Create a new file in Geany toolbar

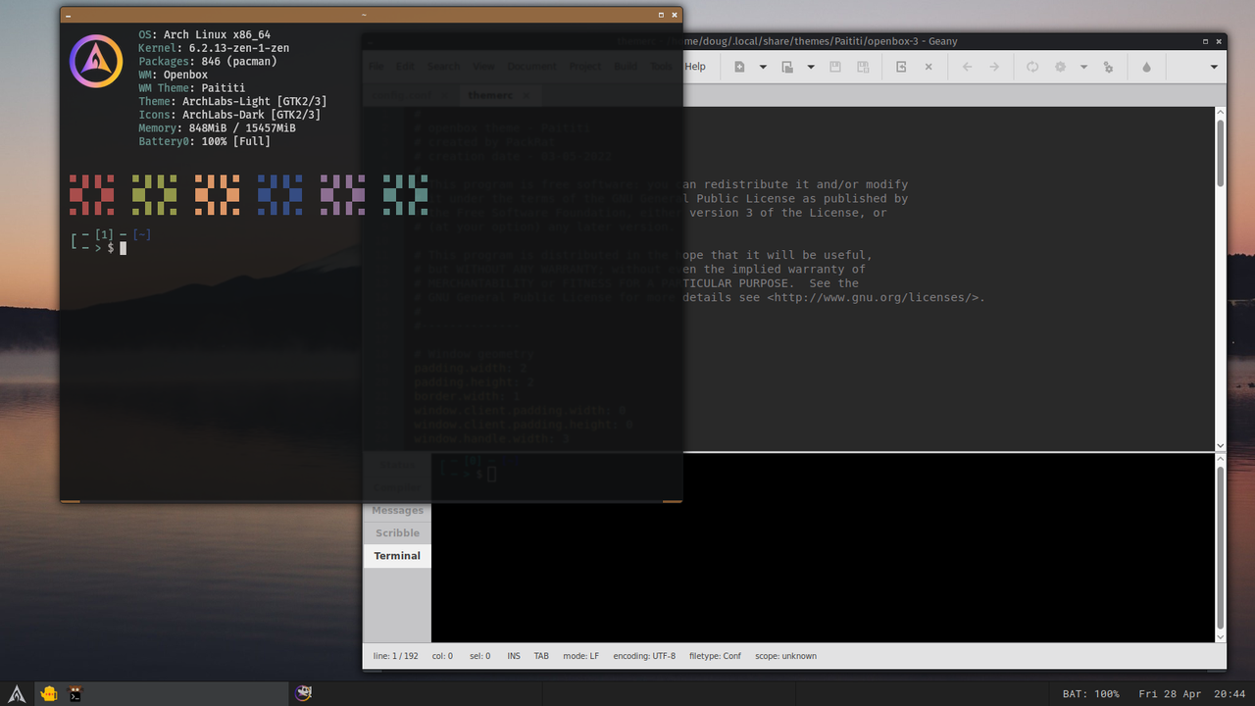coord(739,67)
